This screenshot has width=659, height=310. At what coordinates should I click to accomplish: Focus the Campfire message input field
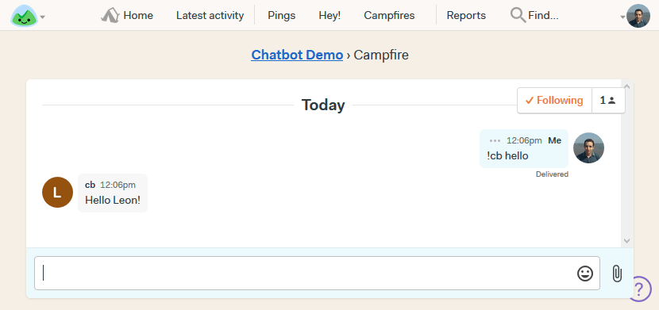[317, 273]
